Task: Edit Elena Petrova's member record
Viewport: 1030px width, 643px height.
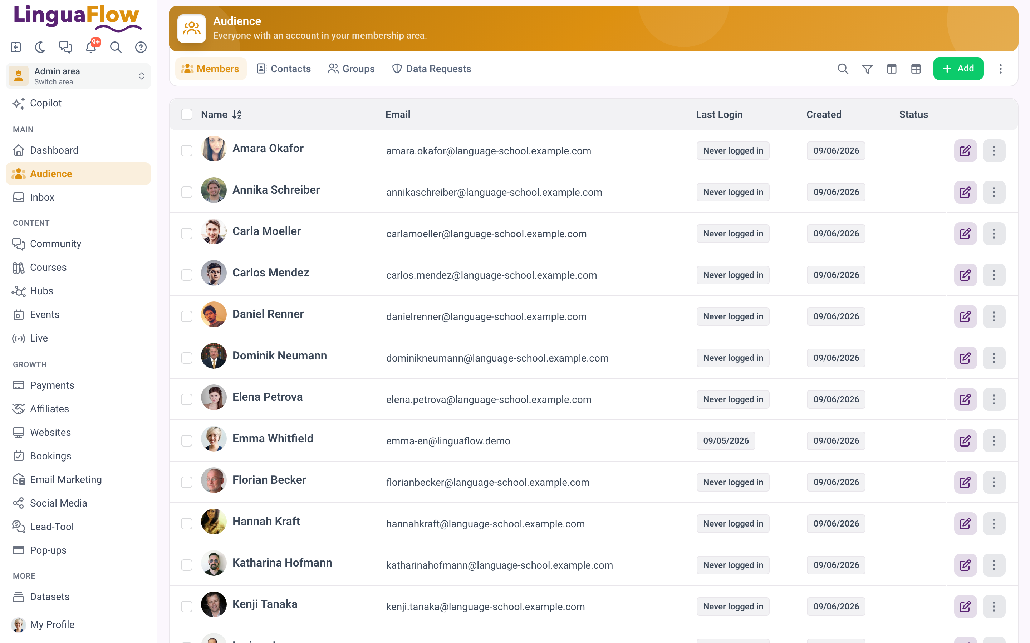Action: coord(965,399)
